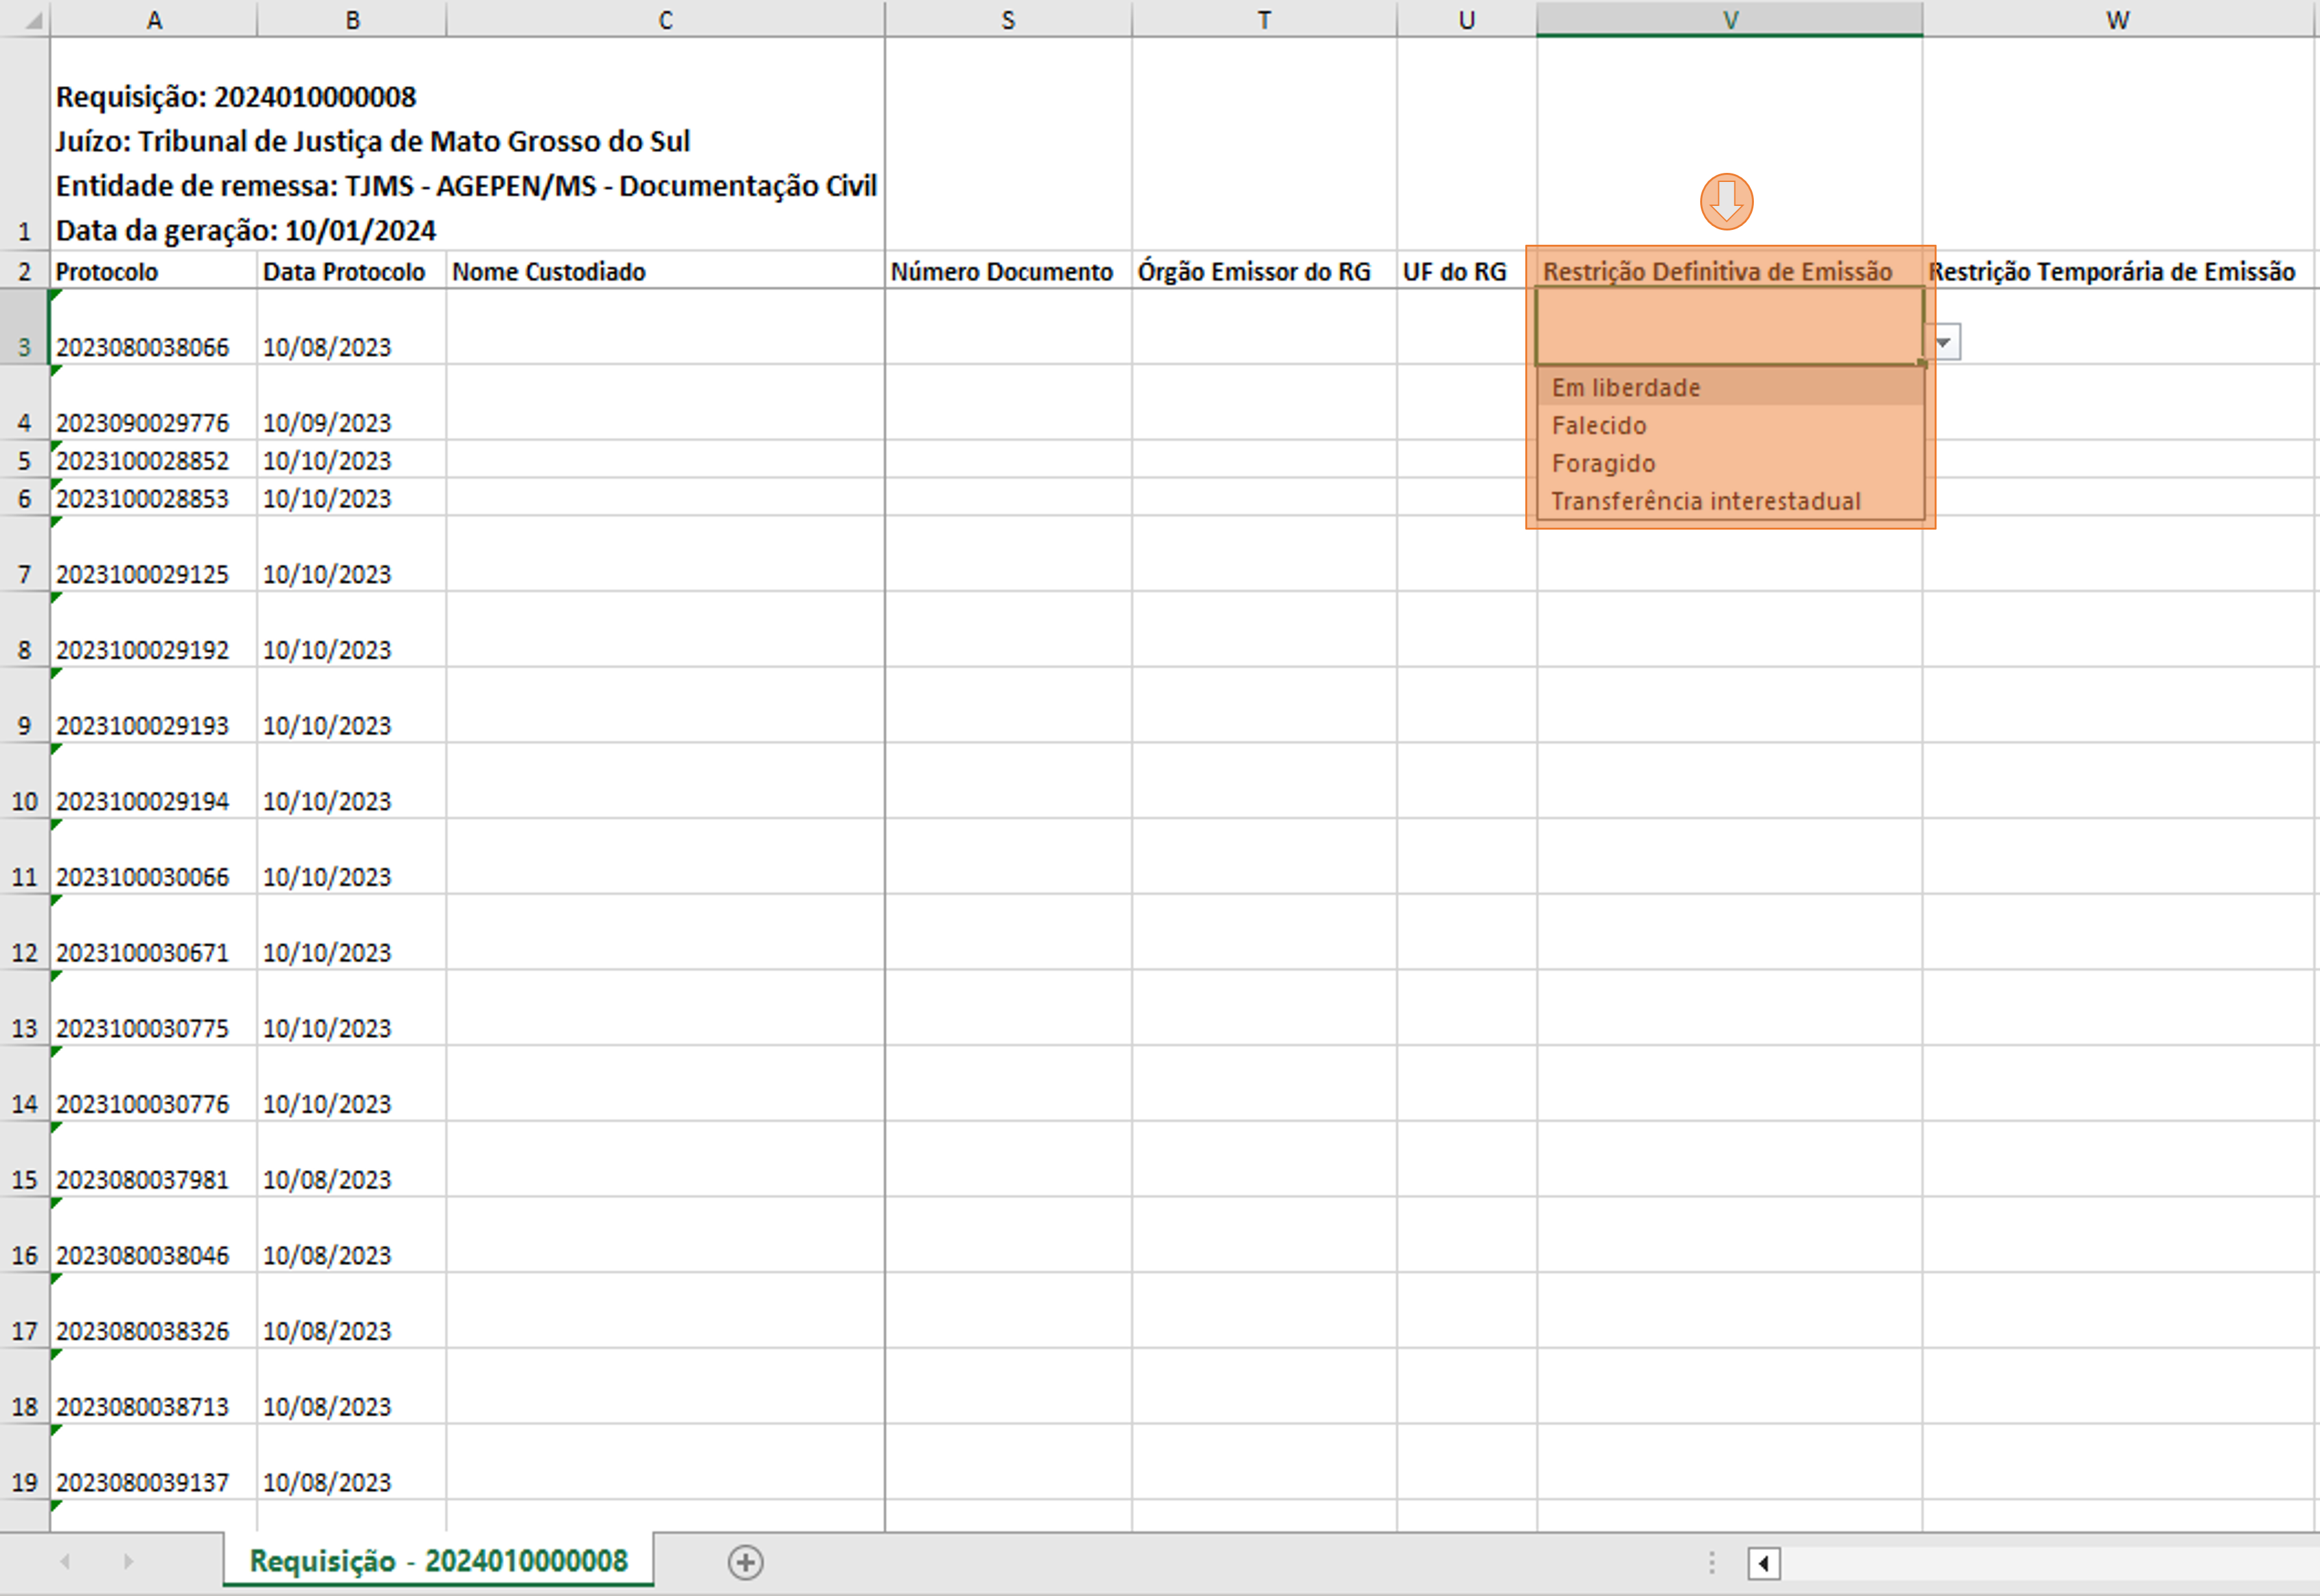Select cell with protocol 2023080038326
Image resolution: width=2320 pixels, height=1596 pixels.
(x=153, y=1311)
